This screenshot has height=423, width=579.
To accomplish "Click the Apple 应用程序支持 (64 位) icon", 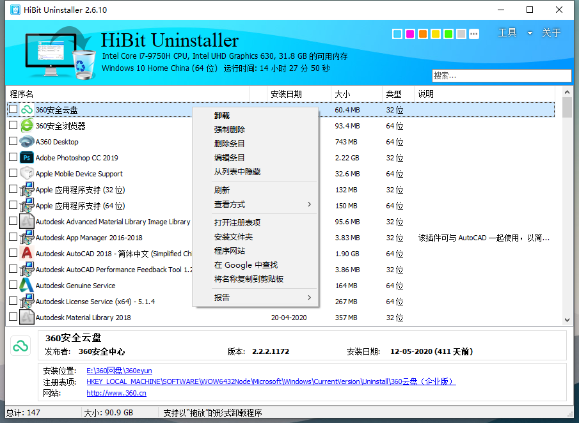I will (x=27, y=205).
